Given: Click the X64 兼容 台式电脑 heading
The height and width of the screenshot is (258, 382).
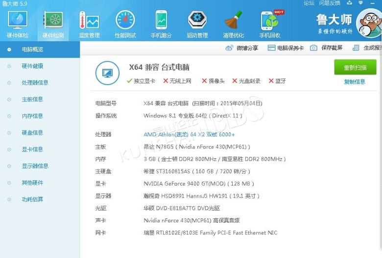Looking at the screenshot, I should tap(159, 67).
